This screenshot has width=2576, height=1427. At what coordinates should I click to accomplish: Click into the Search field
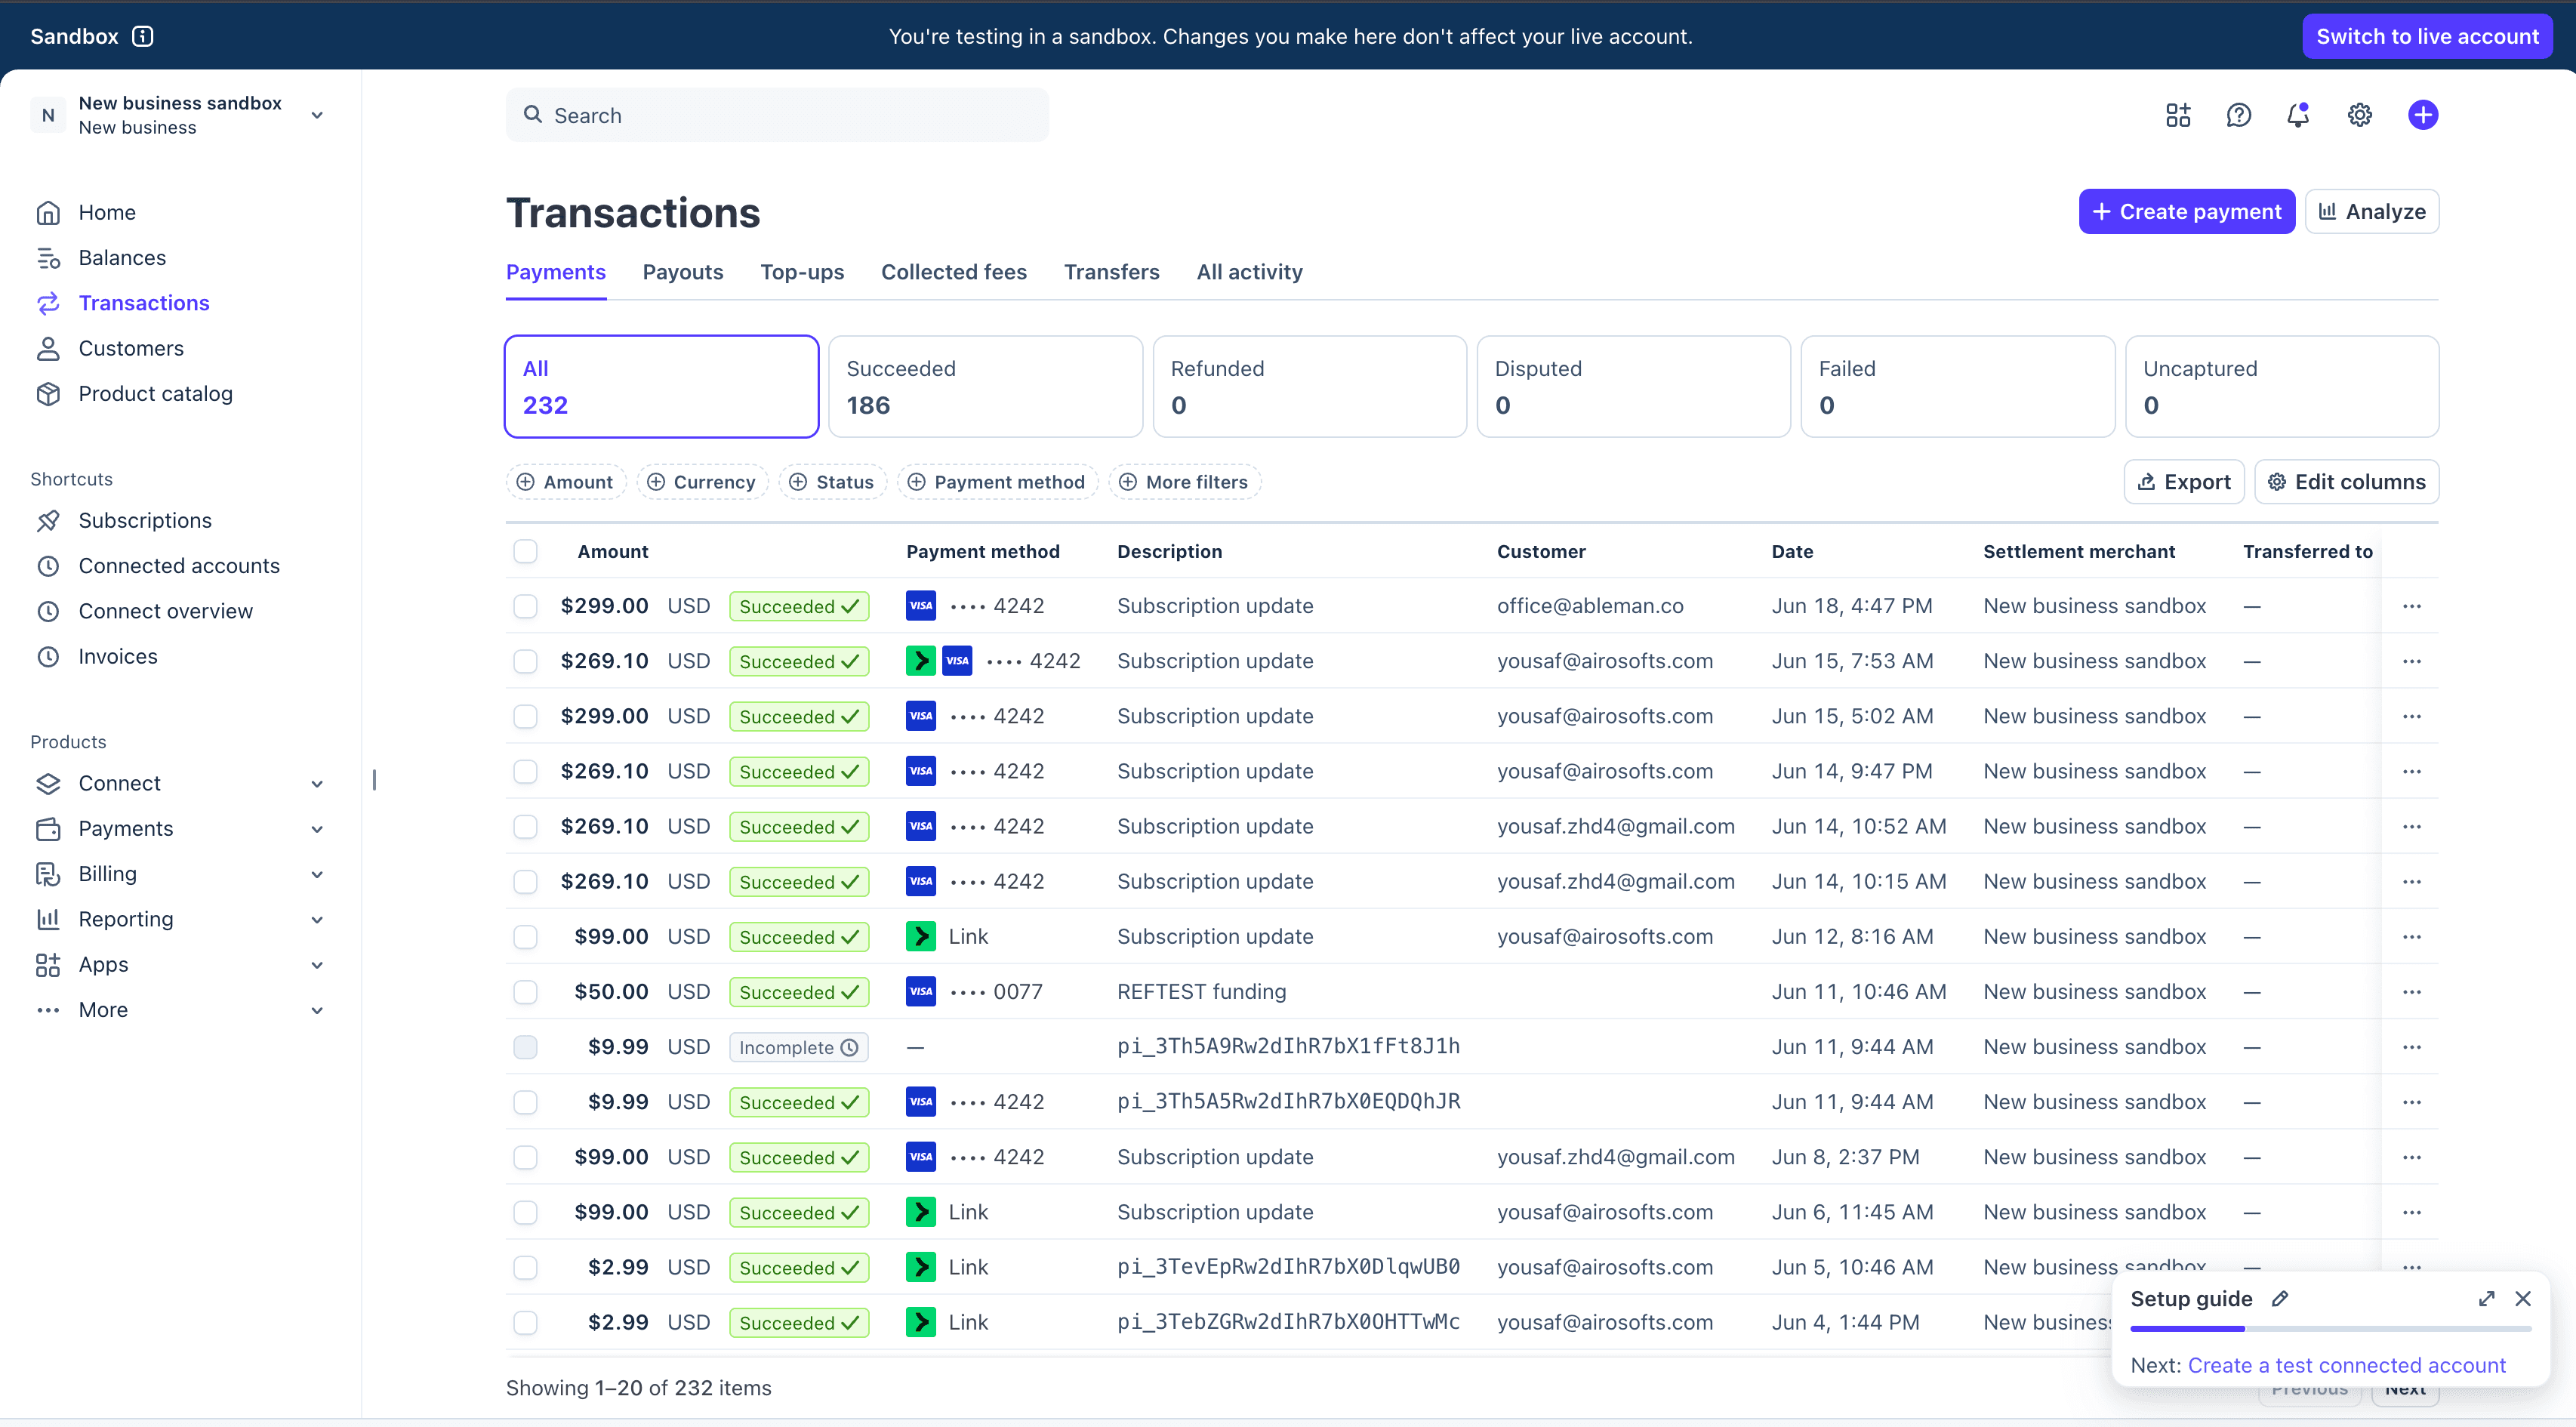777,115
